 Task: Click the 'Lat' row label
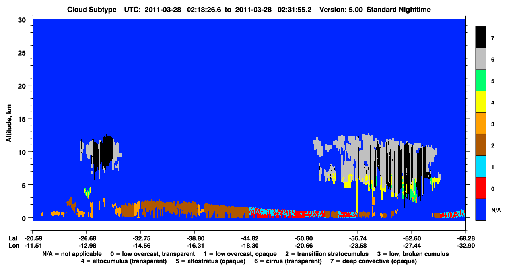tap(12, 238)
